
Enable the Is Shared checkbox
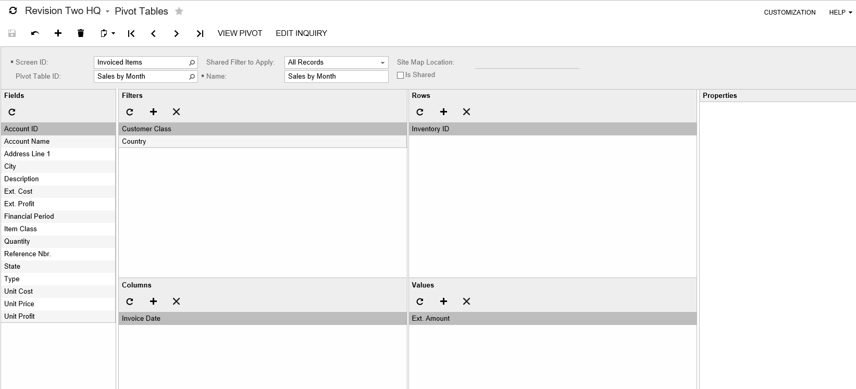400,75
